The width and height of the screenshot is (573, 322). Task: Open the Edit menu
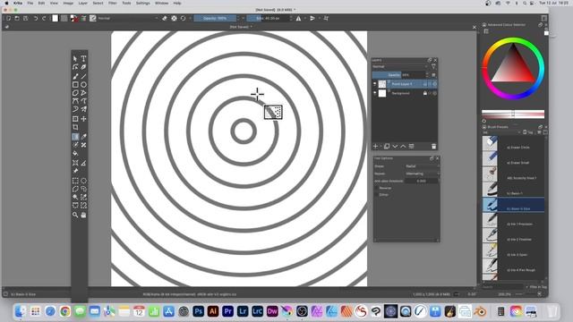42,3
